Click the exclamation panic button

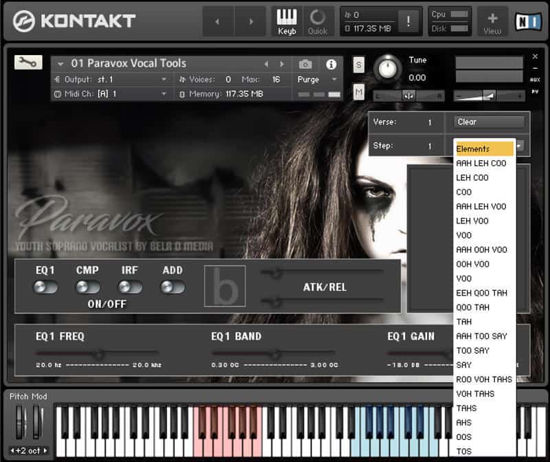click(408, 21)
